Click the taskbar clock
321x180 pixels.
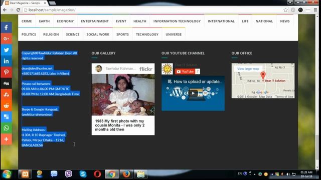pos(306,174)
